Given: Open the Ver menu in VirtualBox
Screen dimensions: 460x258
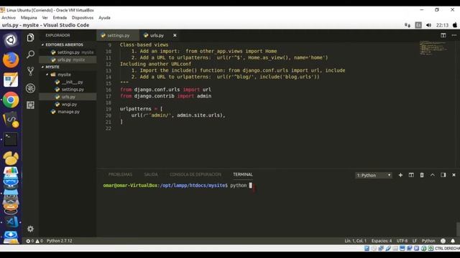Looking at the screenshot, I should (x=45, y=18).
